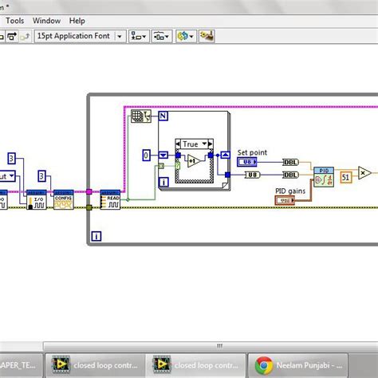Select the U8 conversion node
The width and height of the screenshot is (378, 378).
[x=252, y=175]
